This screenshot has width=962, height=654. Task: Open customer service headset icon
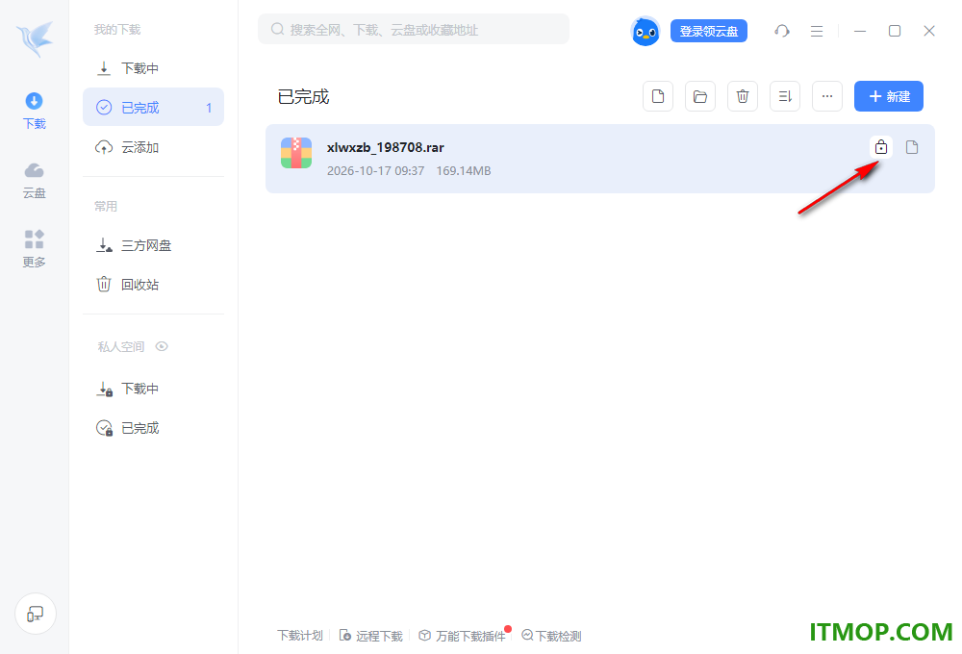pyautogui.click(x=781, y=31)
